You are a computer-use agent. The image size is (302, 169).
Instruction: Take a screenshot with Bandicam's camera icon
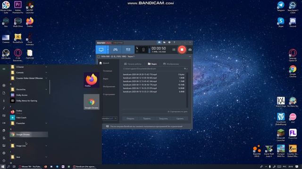click(x=190, y=50)
